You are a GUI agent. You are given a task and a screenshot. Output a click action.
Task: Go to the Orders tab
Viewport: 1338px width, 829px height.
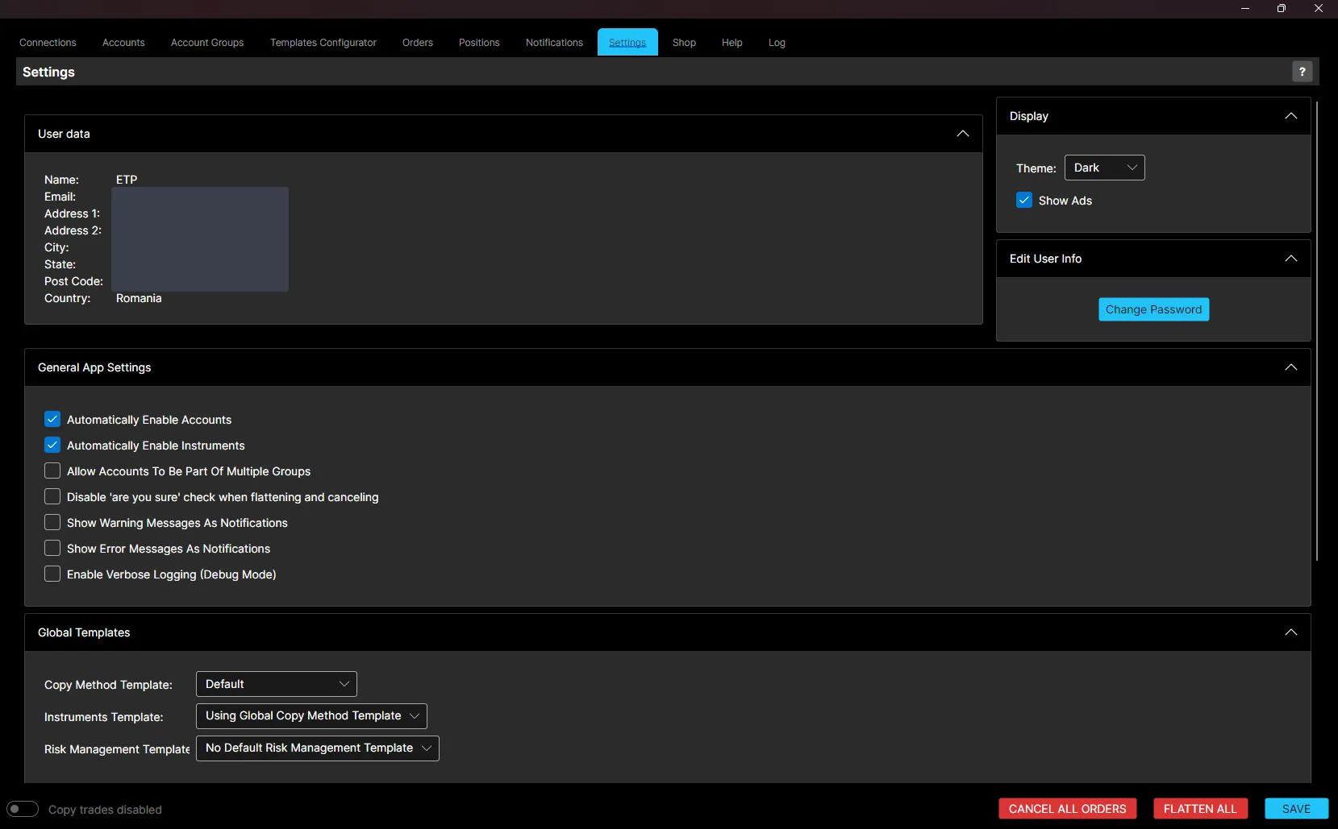coord(418,43)
